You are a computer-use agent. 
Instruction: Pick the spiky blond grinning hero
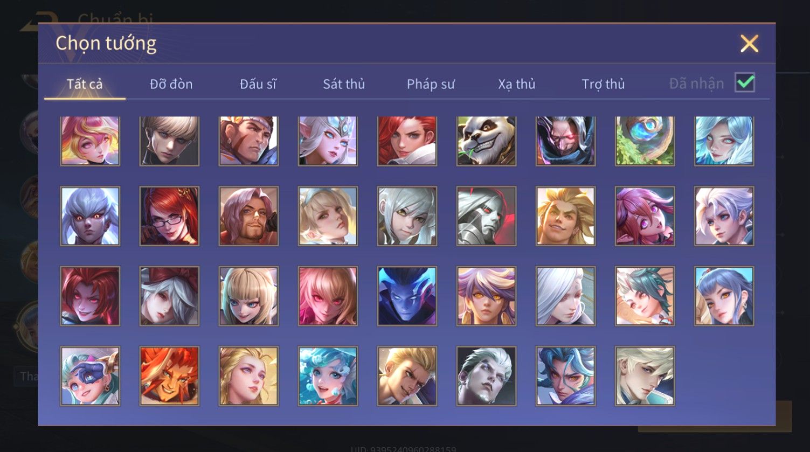pos(565,216)
